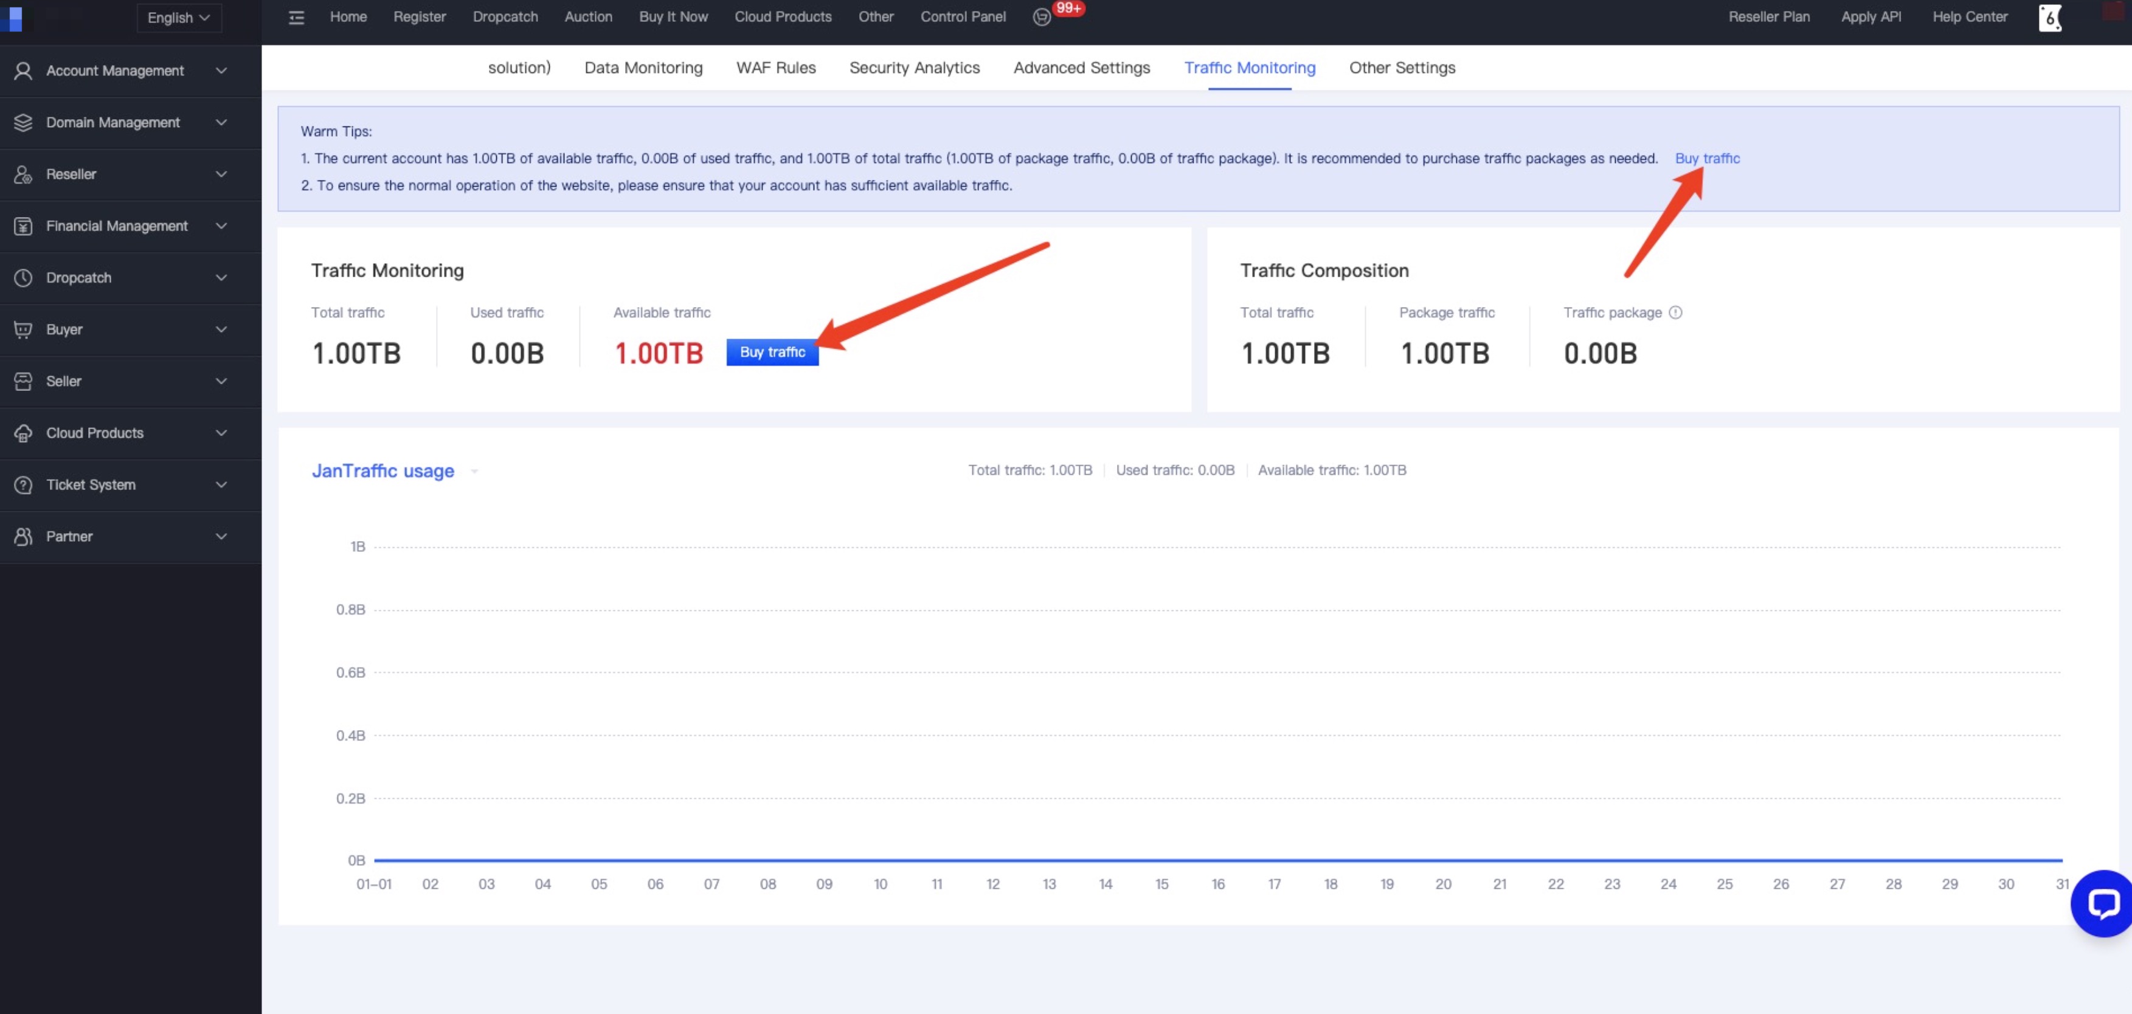Click the partially visible solution) tab
This screenshot has height=1014, width=2132.
(x=519, y=68)
